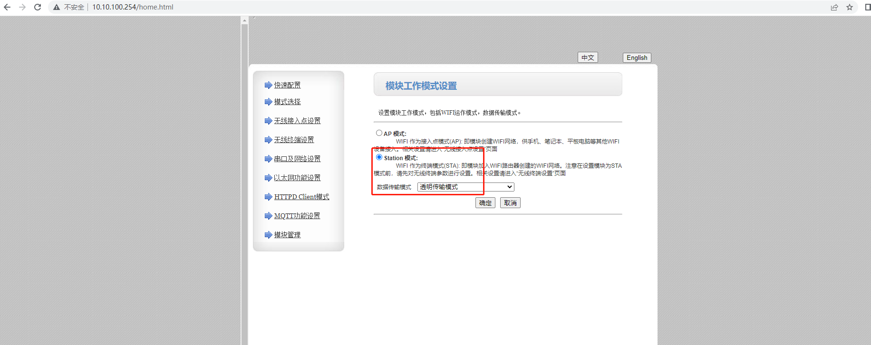Click the not-secure warning icon

click(x=57, y=7)
